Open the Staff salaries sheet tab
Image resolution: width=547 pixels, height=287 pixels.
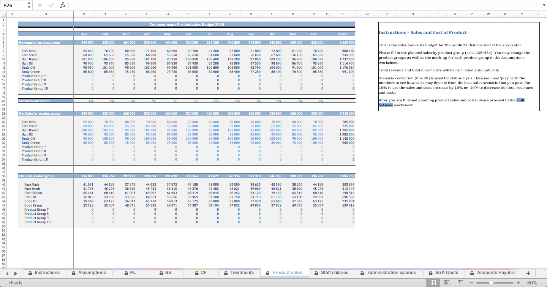331,273
